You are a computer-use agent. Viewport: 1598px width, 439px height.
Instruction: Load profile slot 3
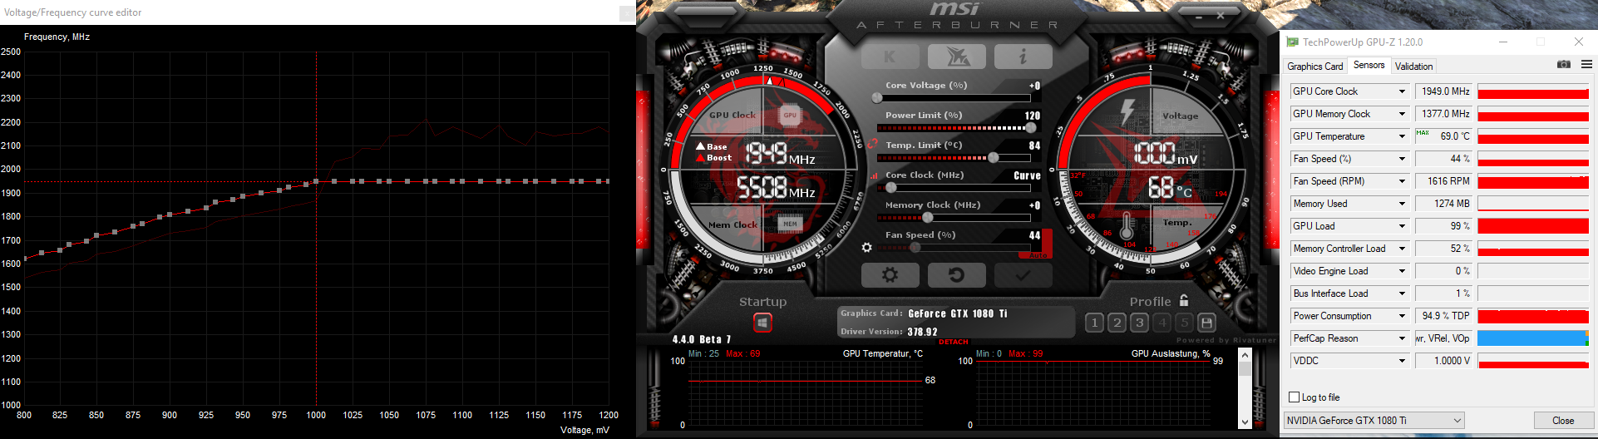[1139, 323]
